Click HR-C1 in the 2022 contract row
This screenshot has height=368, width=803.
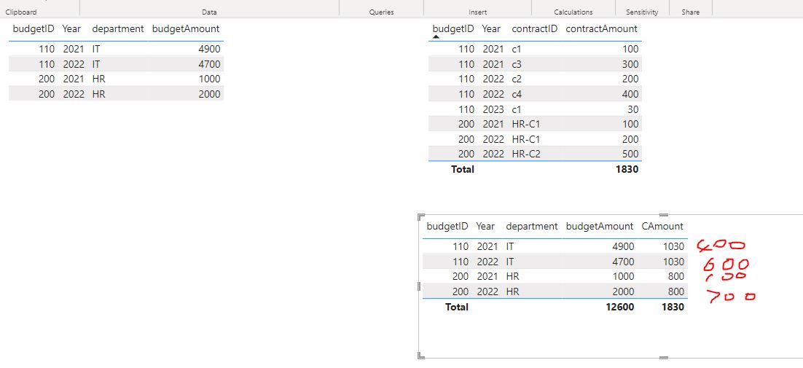526,139
